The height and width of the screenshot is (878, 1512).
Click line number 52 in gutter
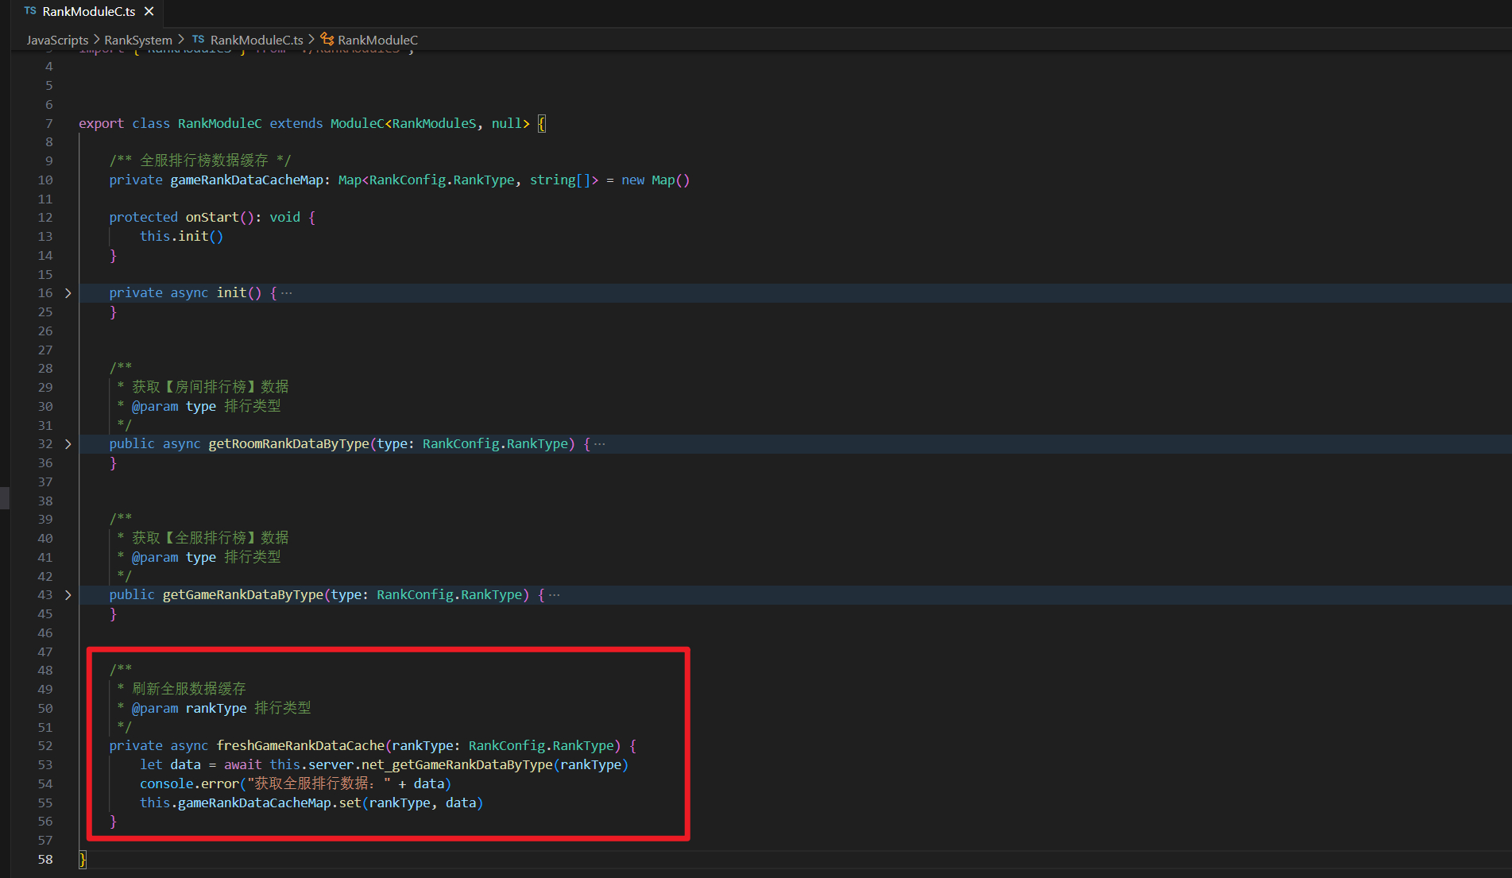coord(45,746)
